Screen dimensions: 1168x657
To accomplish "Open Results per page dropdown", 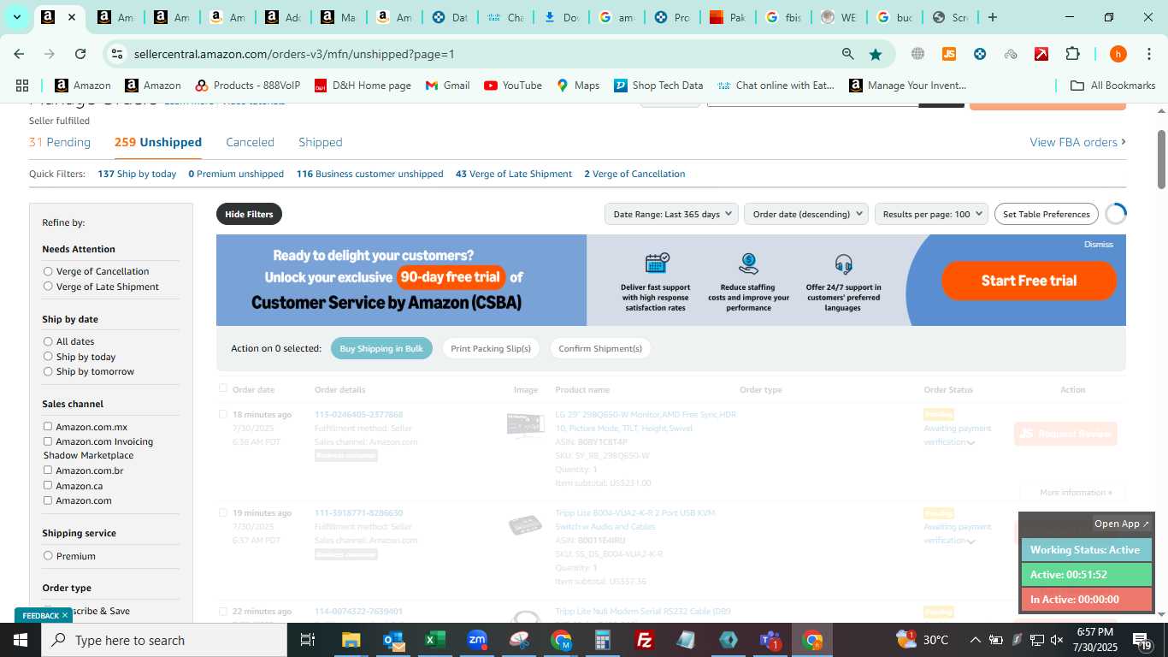I will tap(931, 214).
